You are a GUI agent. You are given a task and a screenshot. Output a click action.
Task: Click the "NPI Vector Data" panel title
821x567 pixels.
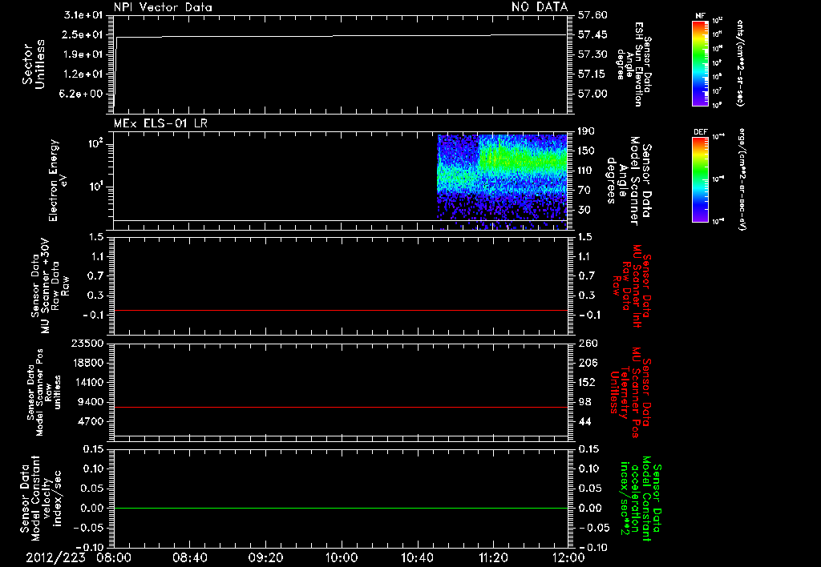[x=163, y=7]
